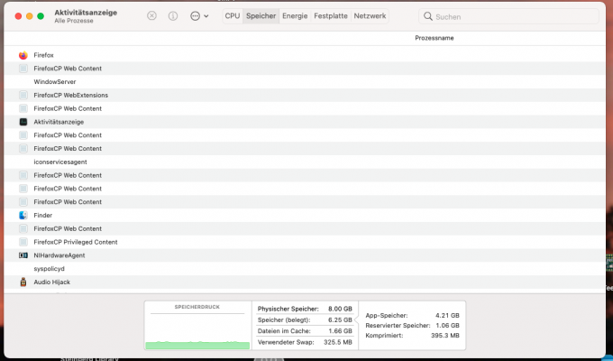
Task: Click the Speicherdruck memory pressure graph
Action: (x=197, y=326)
